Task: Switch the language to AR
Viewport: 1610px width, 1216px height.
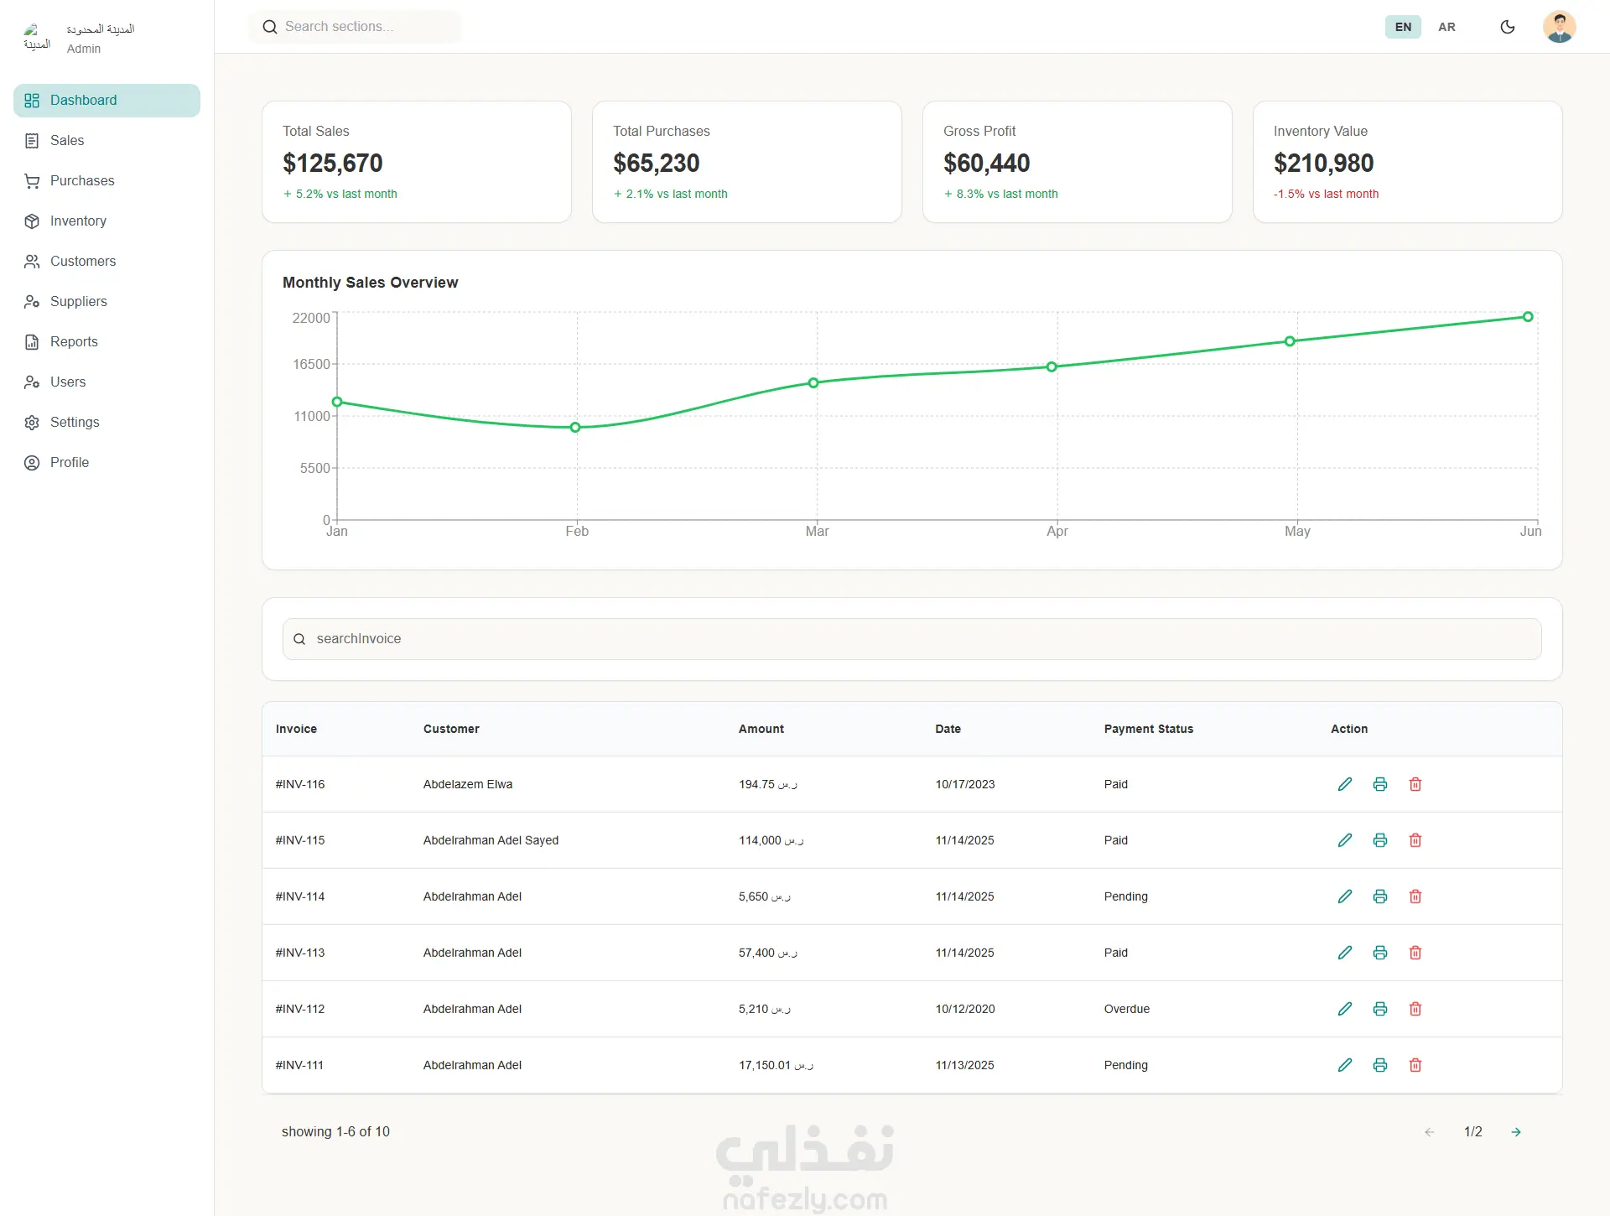Action: [1446, 27]
